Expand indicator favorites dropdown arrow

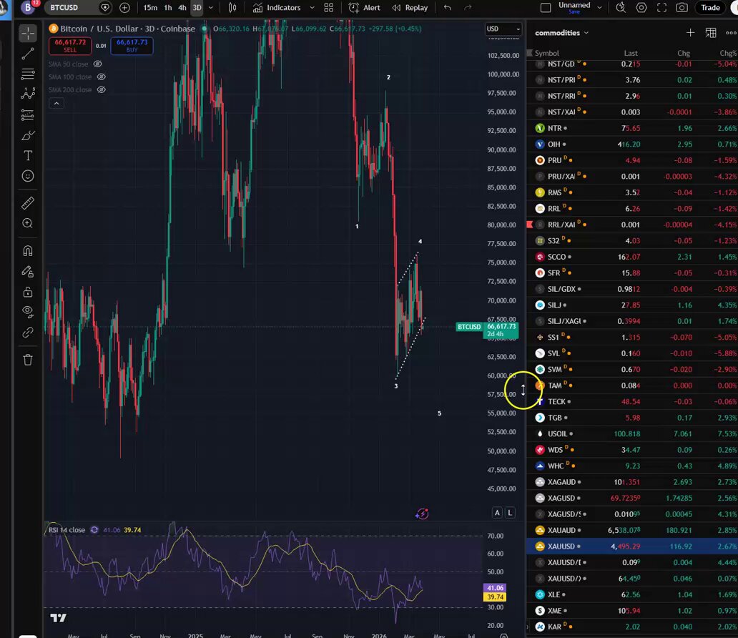(312, 8)
